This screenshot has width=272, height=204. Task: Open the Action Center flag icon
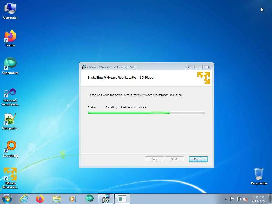click(x=232, y=199)
